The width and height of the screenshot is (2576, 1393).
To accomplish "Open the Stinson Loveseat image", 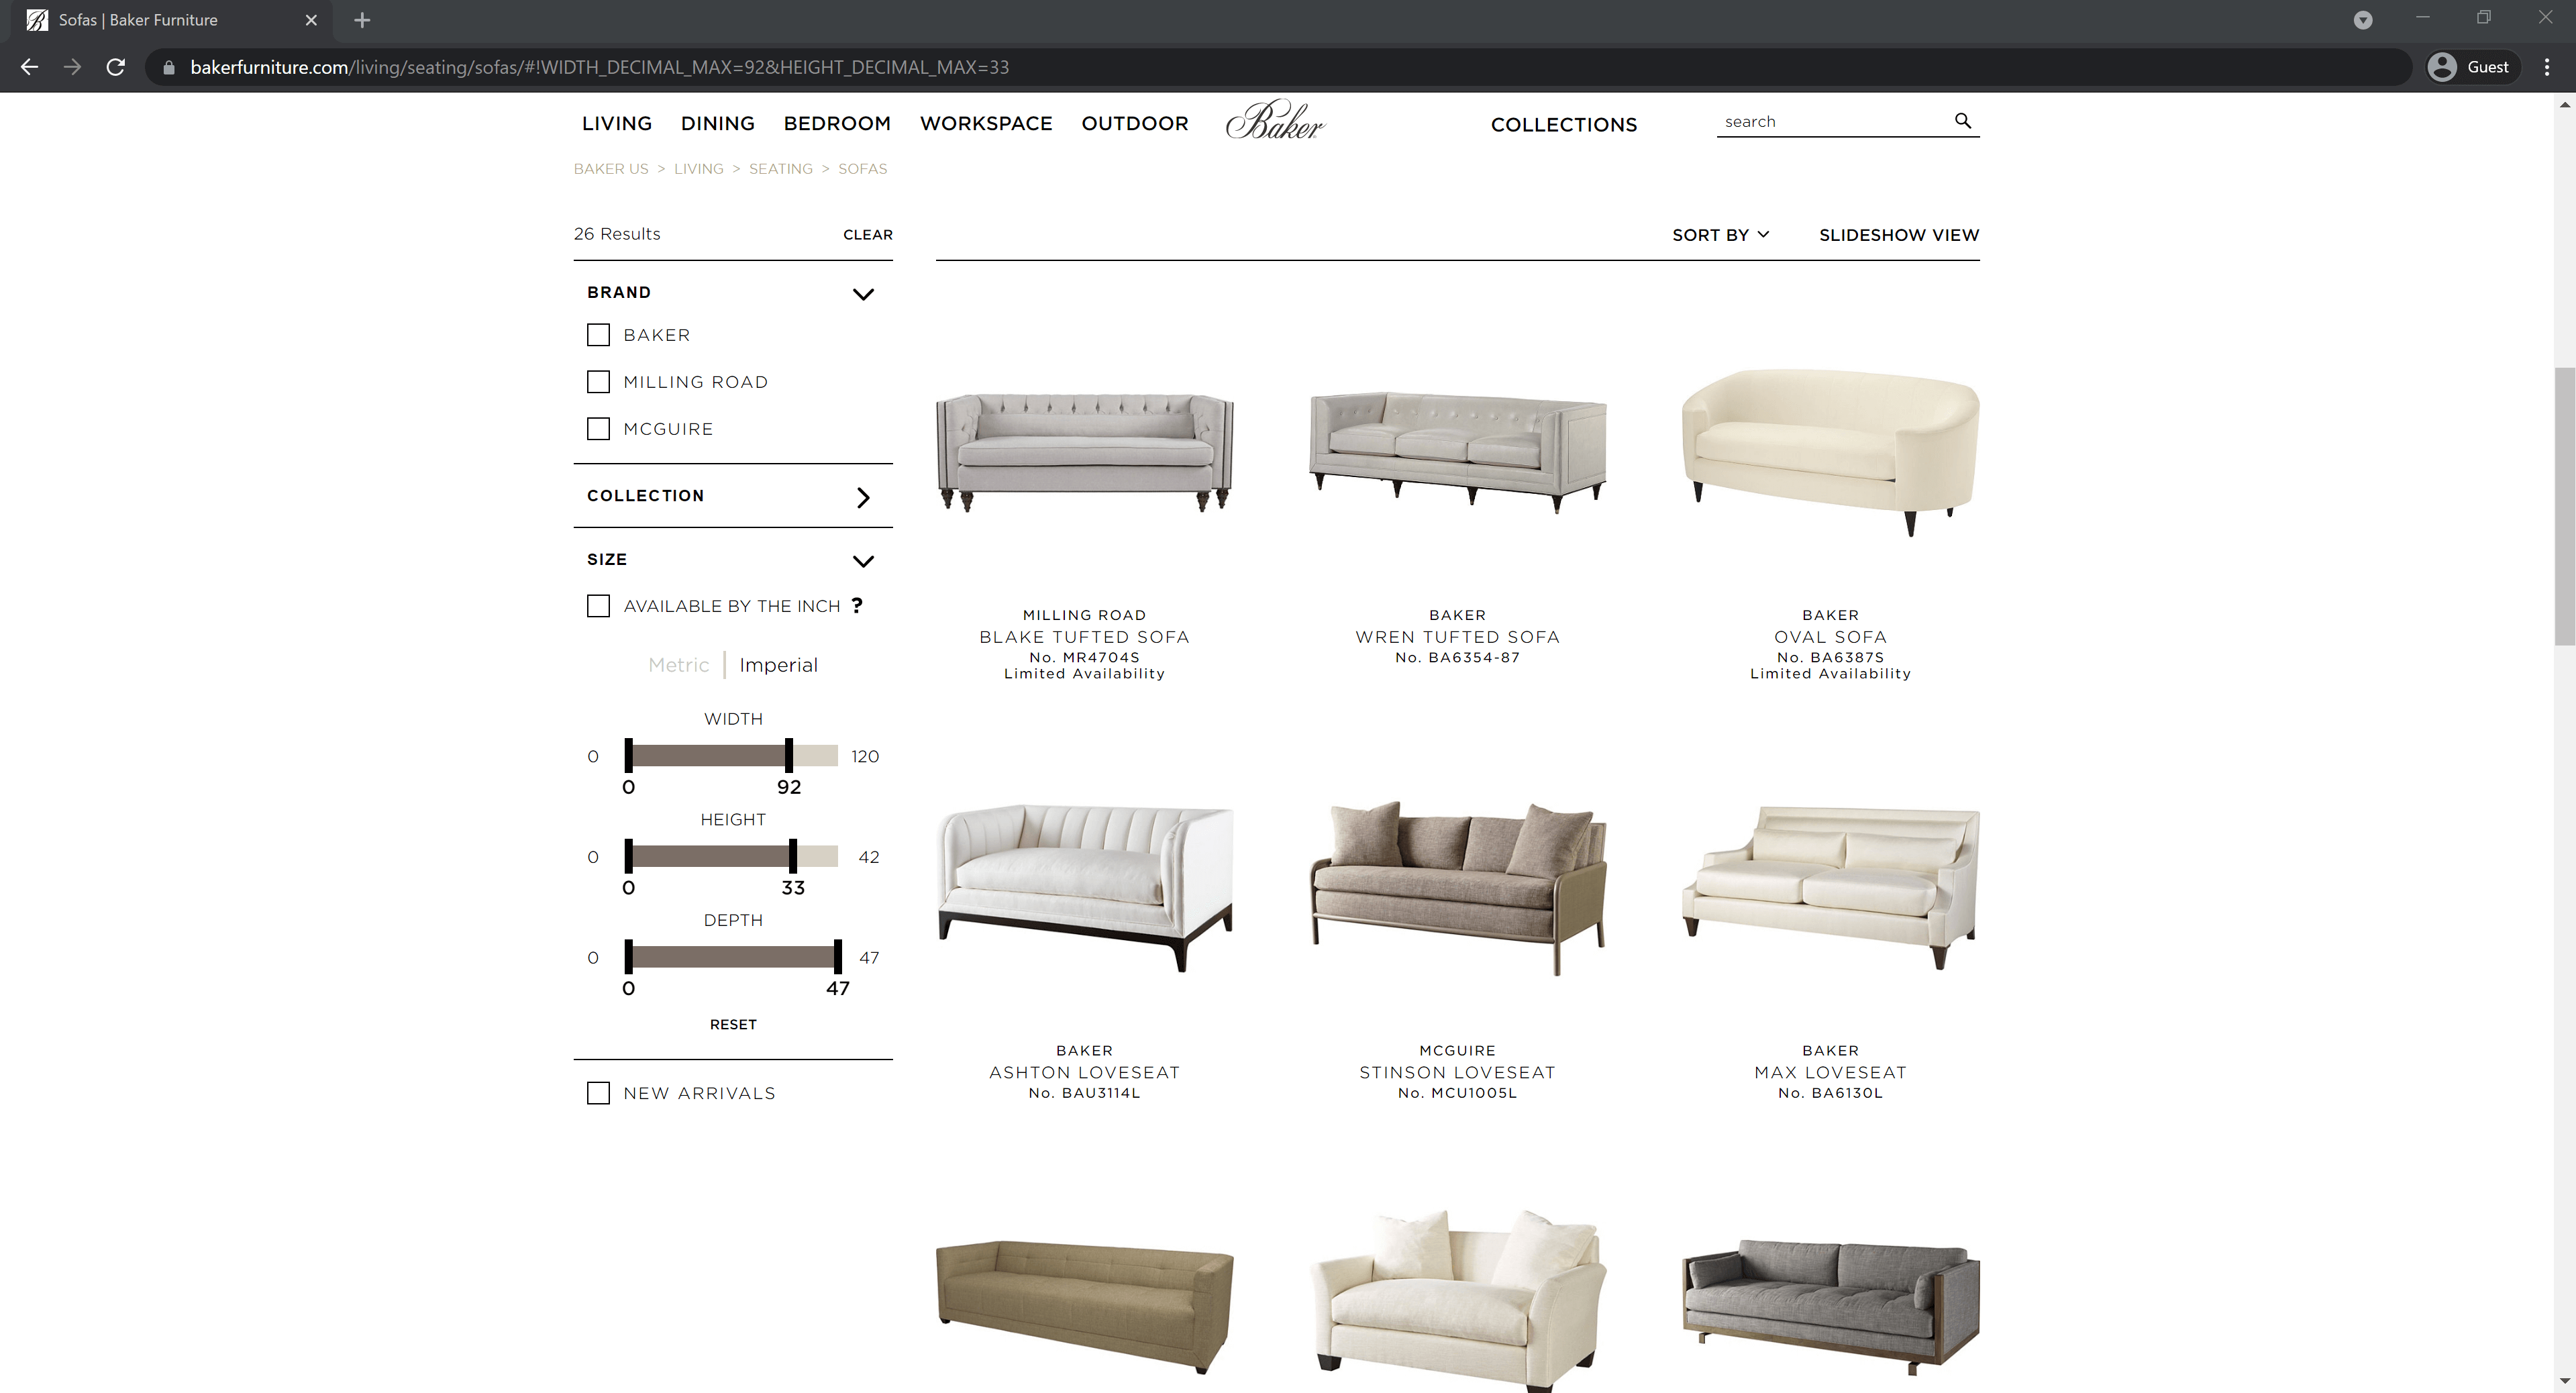I will 1458,887.
